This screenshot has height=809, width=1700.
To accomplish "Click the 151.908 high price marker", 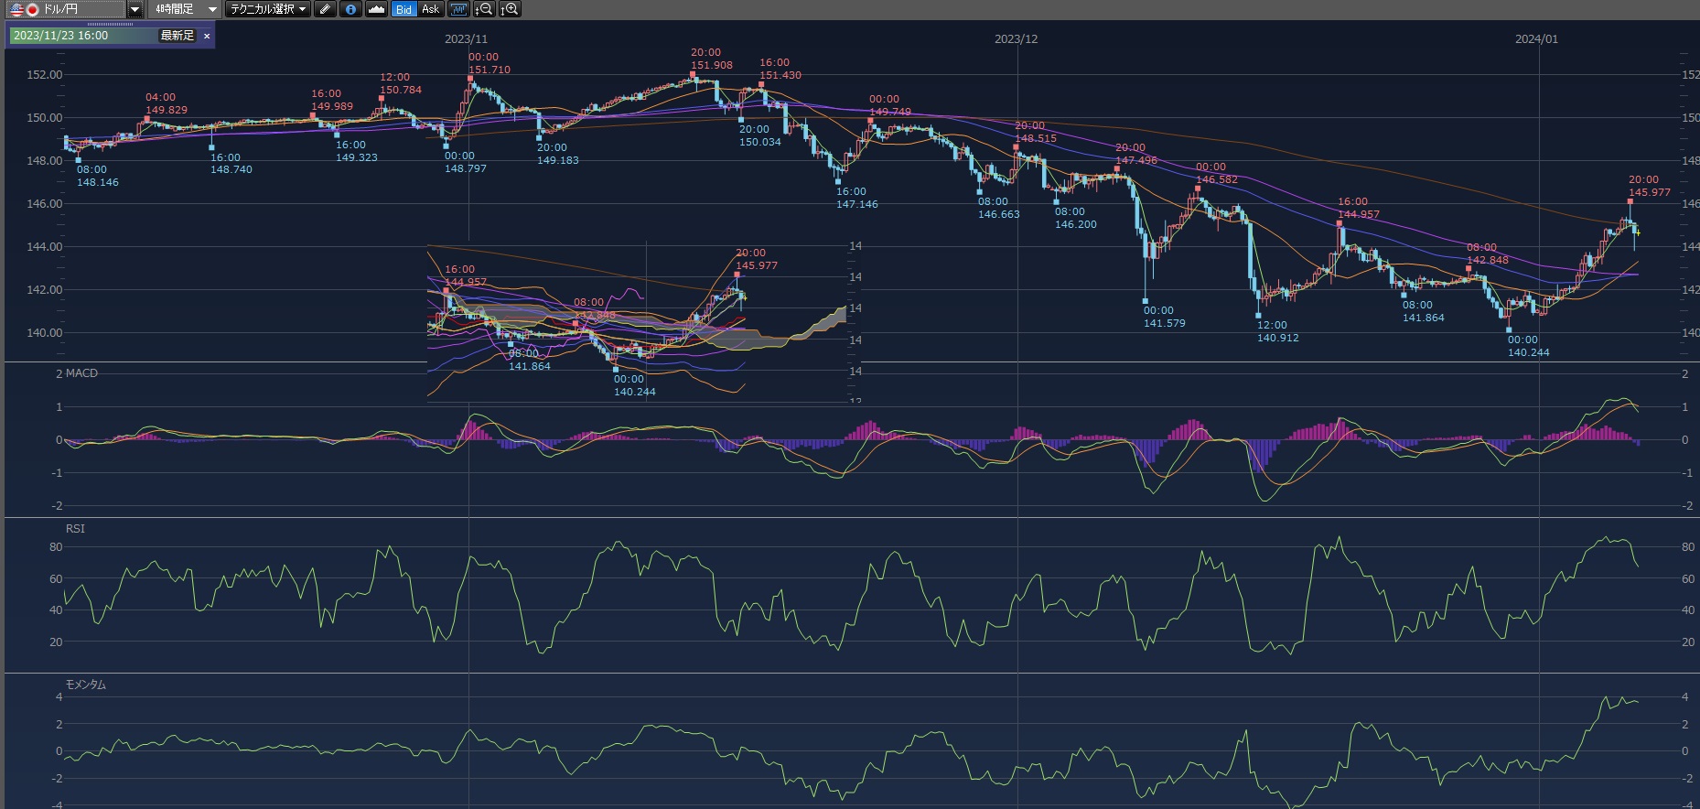I will click(x=711, y=65).
